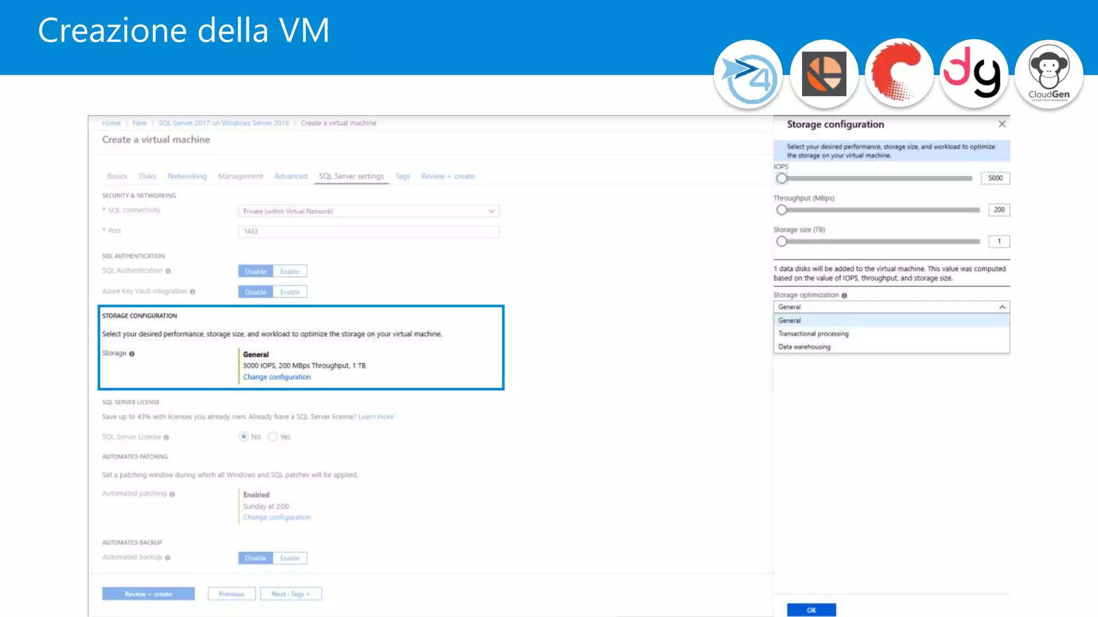Click the OK button
Screen dimensions: 1098x617
(811, 610)
